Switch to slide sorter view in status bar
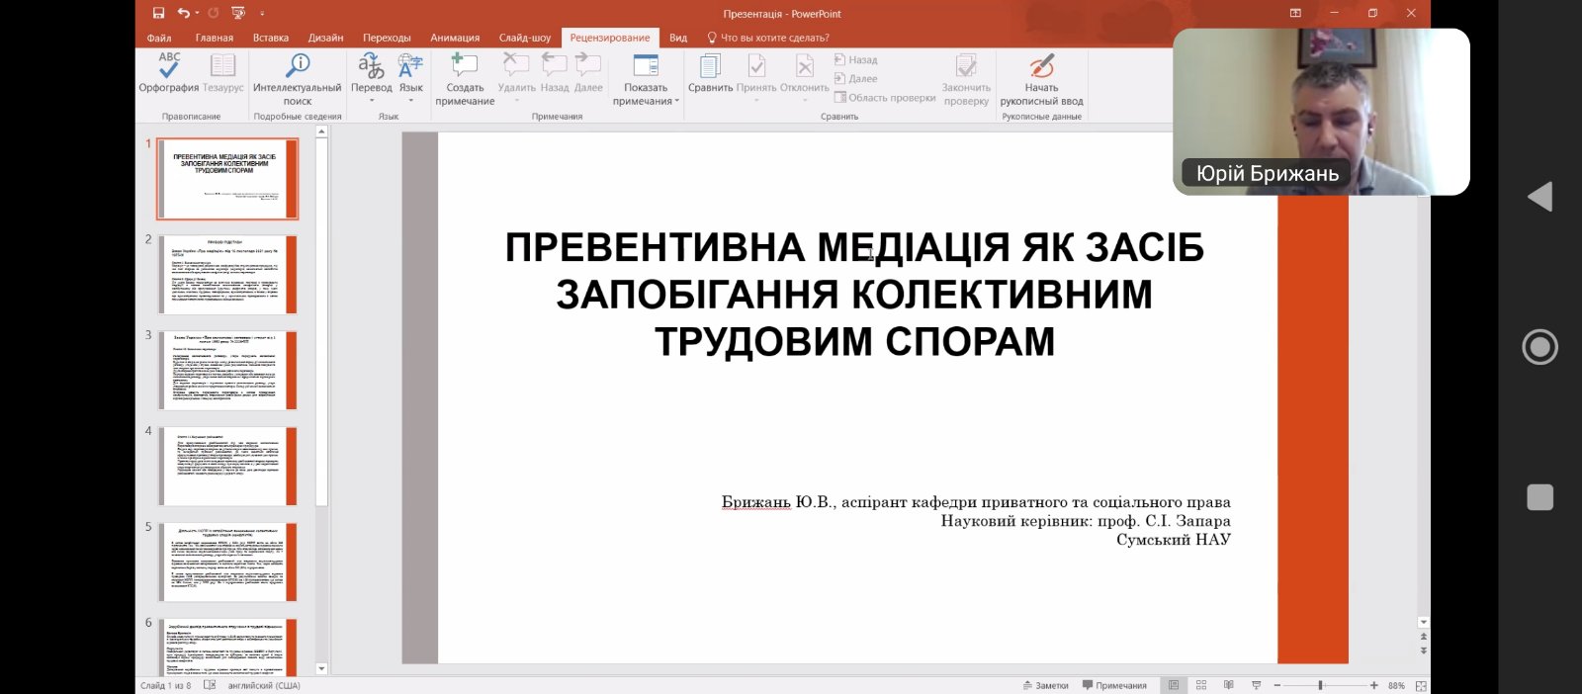1582x694 pixels. (1201, 685)
